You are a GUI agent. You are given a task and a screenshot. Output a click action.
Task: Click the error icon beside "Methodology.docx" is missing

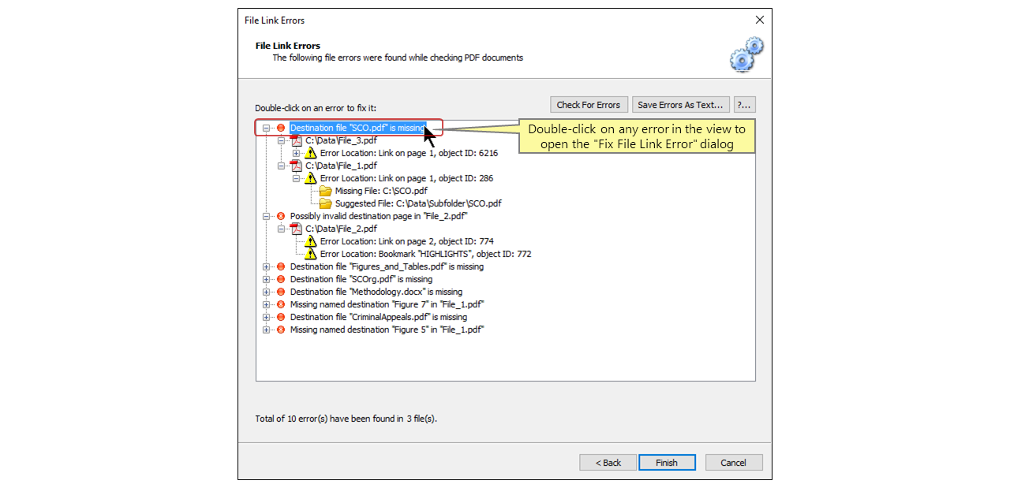[x=280, y=292]
